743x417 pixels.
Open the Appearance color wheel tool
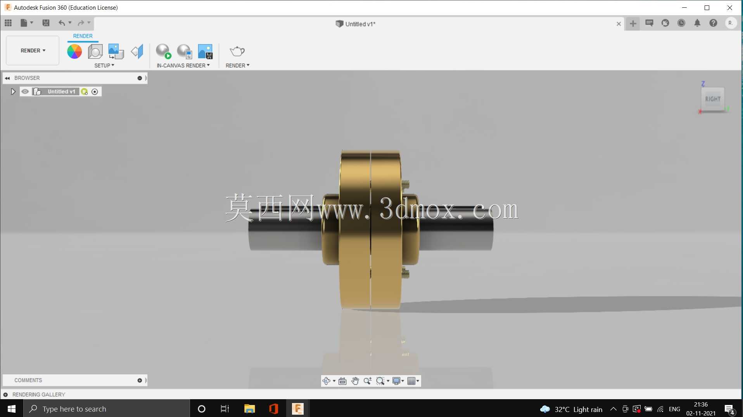74,51
